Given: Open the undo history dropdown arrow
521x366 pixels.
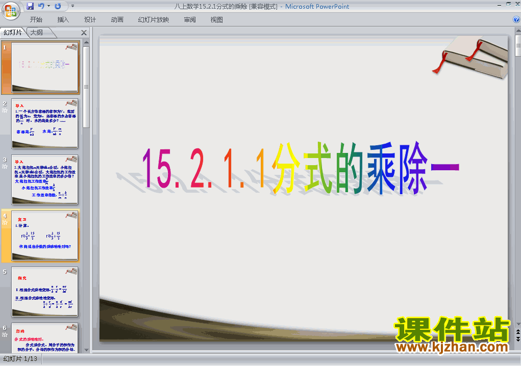Looking at the screenshot, I should 49,6.
